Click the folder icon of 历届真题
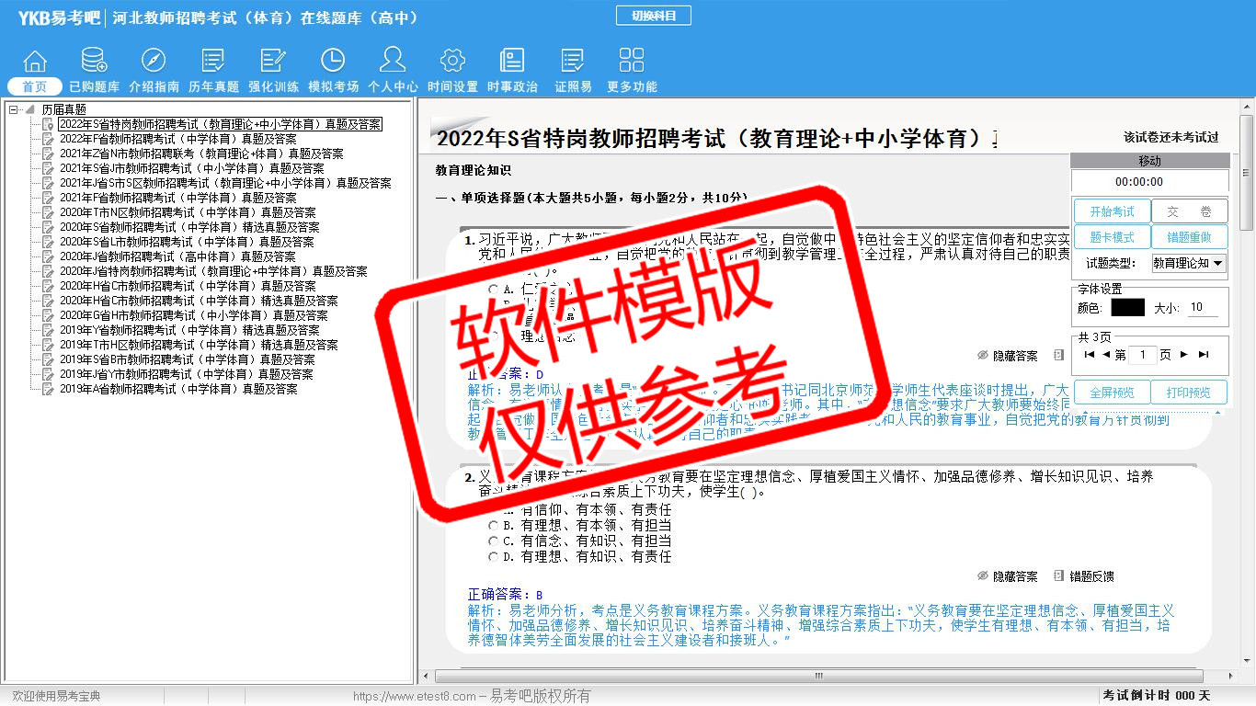Screen dimensions: 1256x706 coord(30,109)
